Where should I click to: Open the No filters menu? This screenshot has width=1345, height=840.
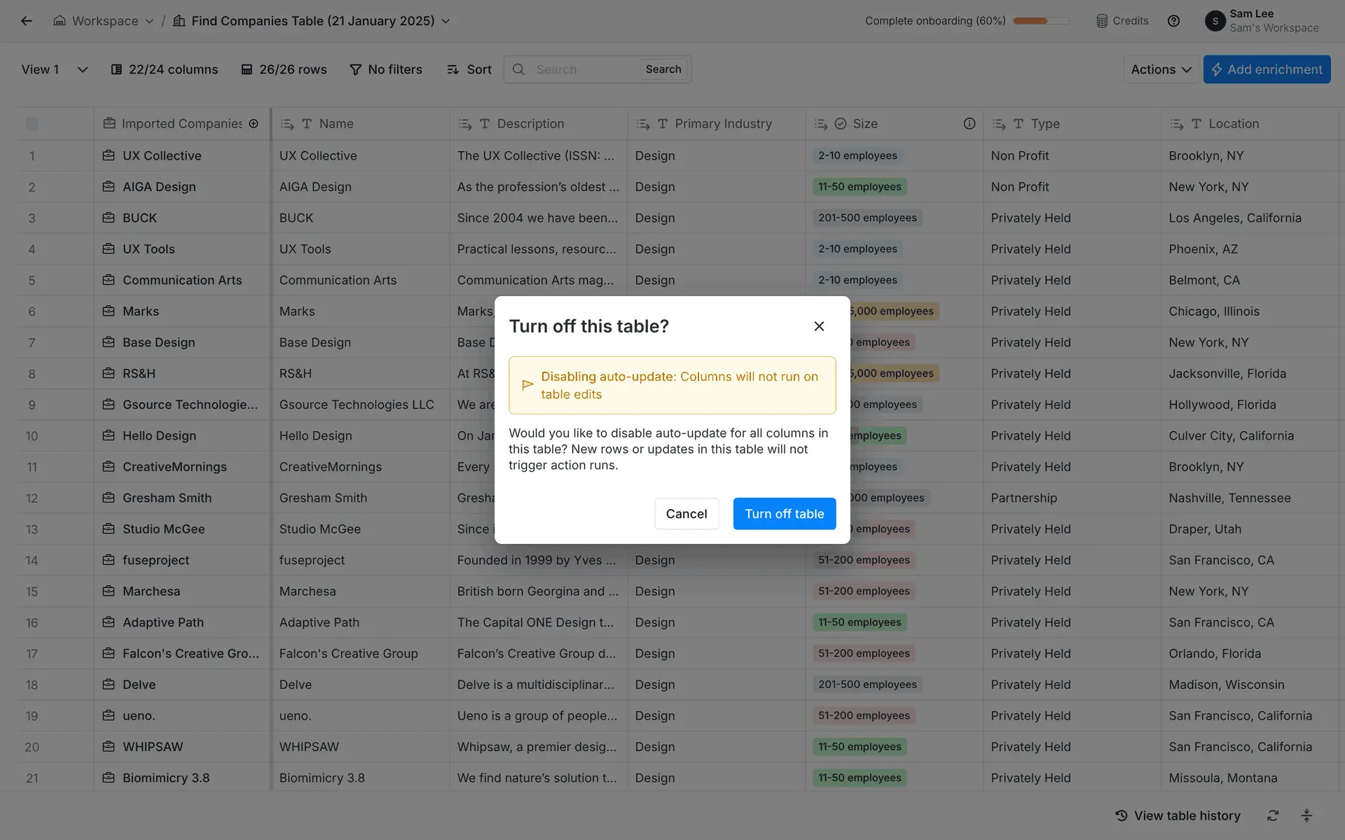[386, 69]
